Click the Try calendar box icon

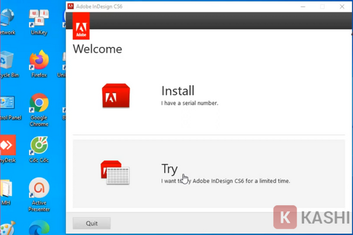tap(115, 172)
